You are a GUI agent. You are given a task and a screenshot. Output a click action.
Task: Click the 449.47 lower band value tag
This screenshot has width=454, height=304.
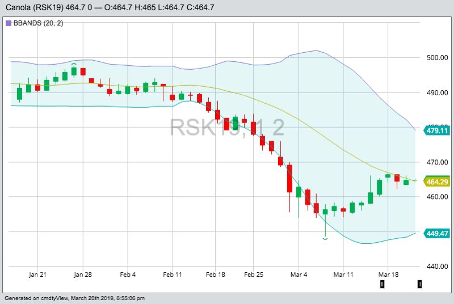click(x=436, y=233)
